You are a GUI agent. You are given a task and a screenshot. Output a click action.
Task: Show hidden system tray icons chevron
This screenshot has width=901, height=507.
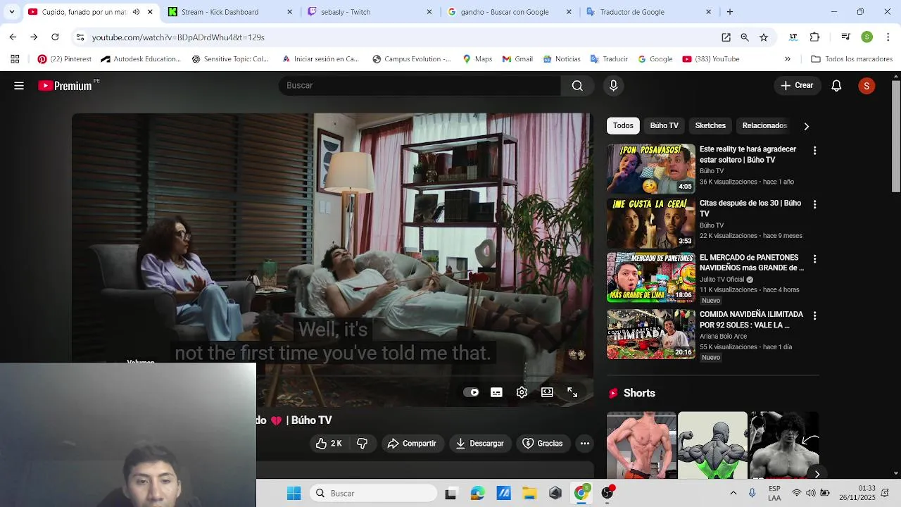click(733, 494)
